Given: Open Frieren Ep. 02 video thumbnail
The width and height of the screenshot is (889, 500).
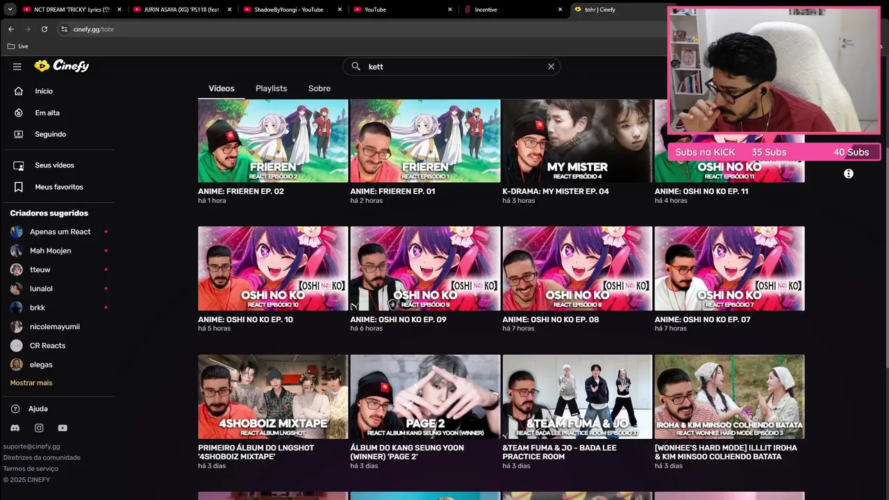Looking at the screenshot, I should click(x=273, y=141).
